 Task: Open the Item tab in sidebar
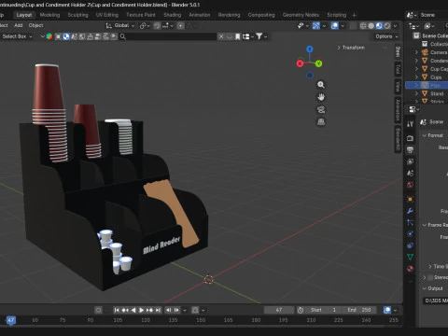click(398, 52)
